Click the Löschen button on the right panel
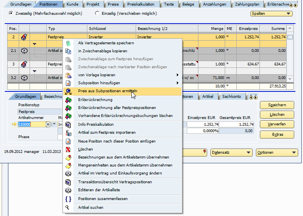Screen dimensions: 303x216 (x=277, y=115)
